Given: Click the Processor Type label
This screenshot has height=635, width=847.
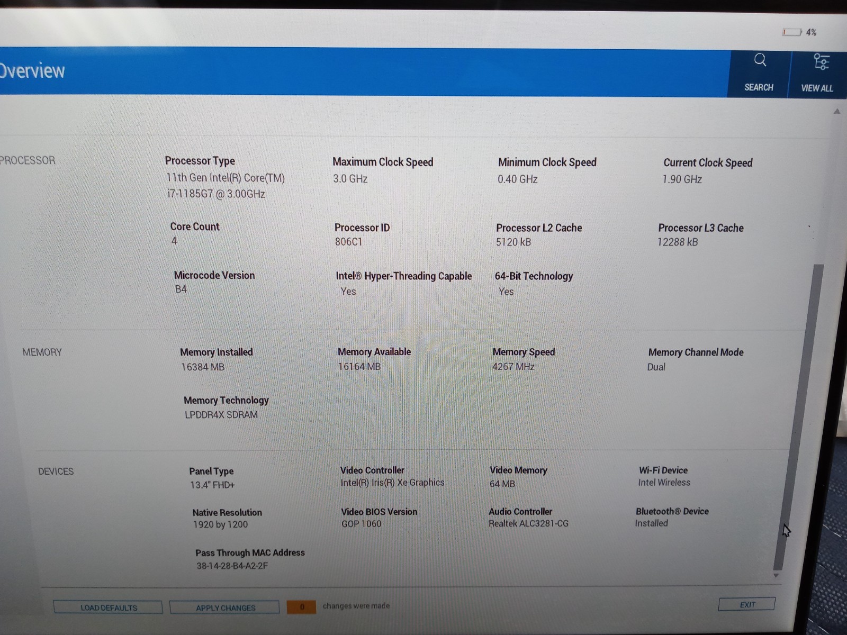Looking at the screenshot, I should pos(200,161).
